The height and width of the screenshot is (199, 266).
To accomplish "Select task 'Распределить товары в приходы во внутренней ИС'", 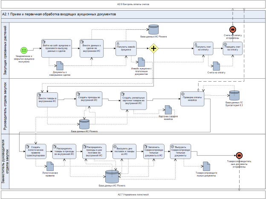I will point(64,151).
